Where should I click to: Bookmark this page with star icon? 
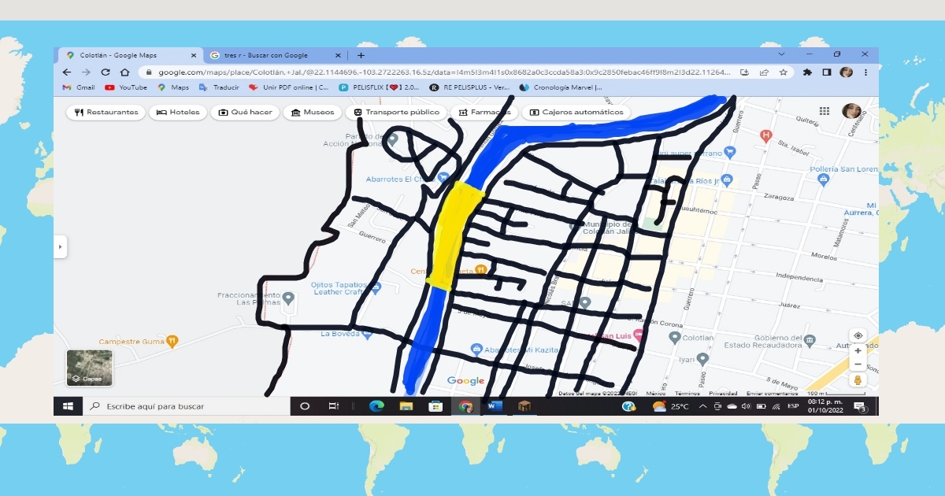point(784,72)
